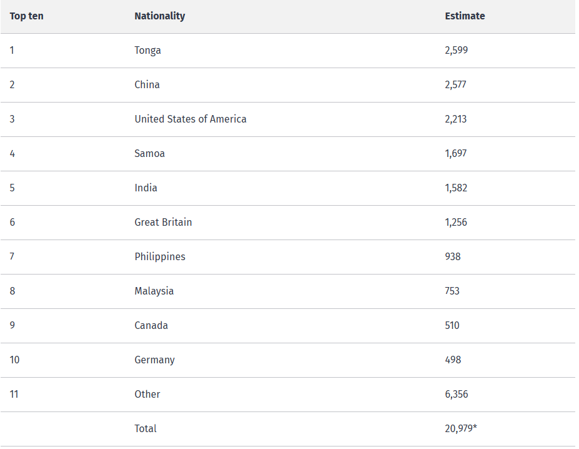Click India in the Nationality column
Image resolution: width=579 pixels, height=449 pixels.
(x=146, y=188)
